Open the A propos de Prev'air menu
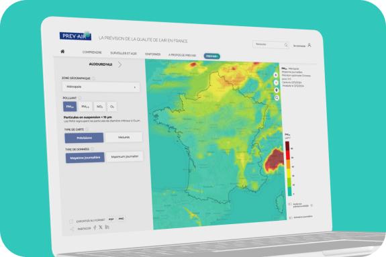Viewport: 386px width, 257px height. pyautogui.click(x=182, y=55)
